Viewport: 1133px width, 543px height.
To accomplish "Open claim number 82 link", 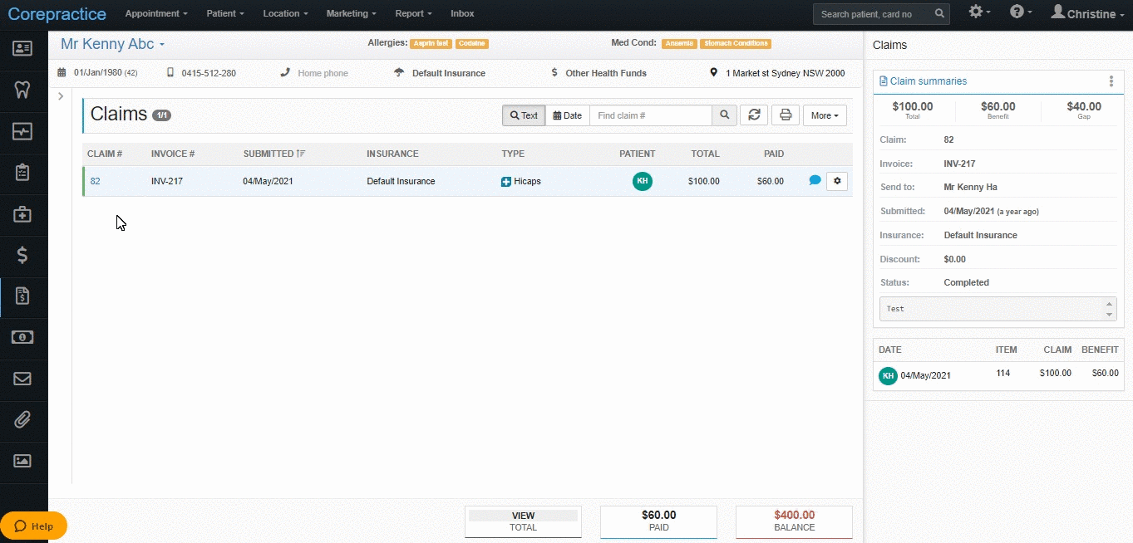I will click(95, 181).
